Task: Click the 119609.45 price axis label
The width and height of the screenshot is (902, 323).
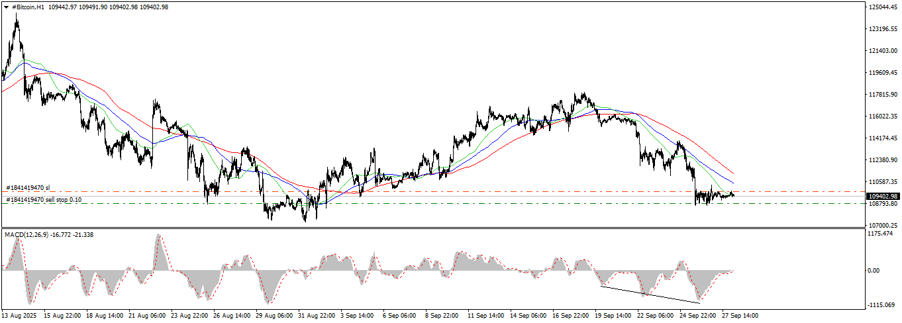Action: click(x=883, y=73)
